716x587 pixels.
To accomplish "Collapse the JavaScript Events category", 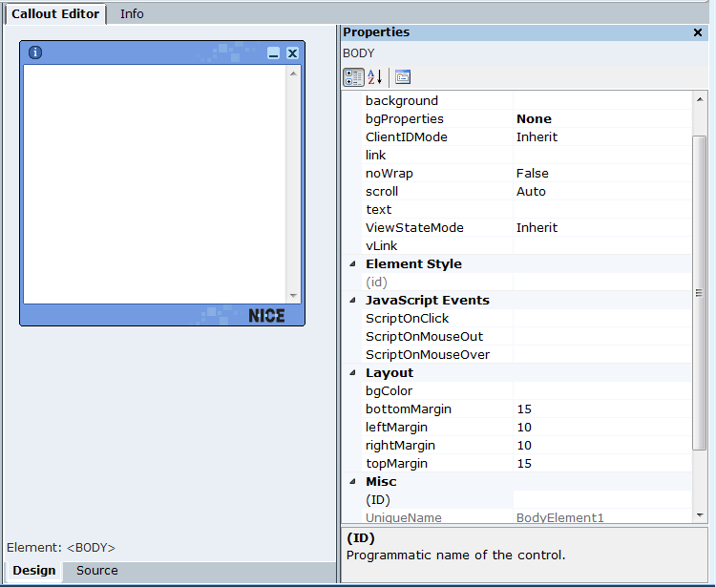I will pyautogui.click(x=352, y=301).
